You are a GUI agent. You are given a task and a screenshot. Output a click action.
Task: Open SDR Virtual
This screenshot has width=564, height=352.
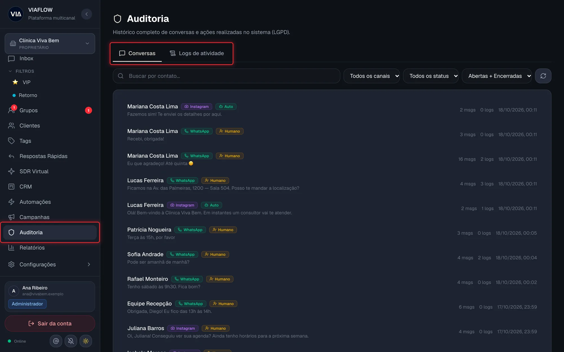(x=50, y=171)
